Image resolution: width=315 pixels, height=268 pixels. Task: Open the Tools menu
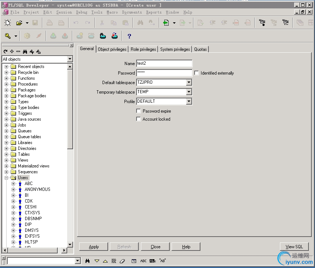97,12
